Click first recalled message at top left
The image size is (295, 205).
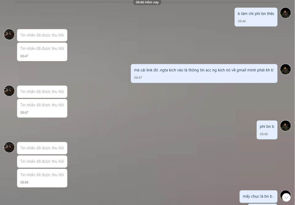(42, 35)
